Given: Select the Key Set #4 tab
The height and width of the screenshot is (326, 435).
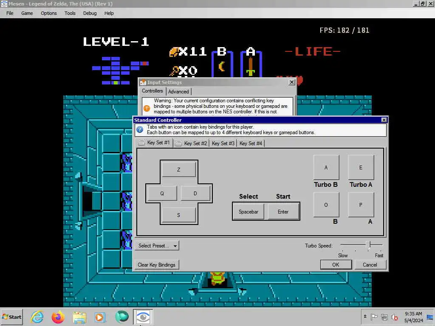Looking at the screenshot, I should coord(251,143).
